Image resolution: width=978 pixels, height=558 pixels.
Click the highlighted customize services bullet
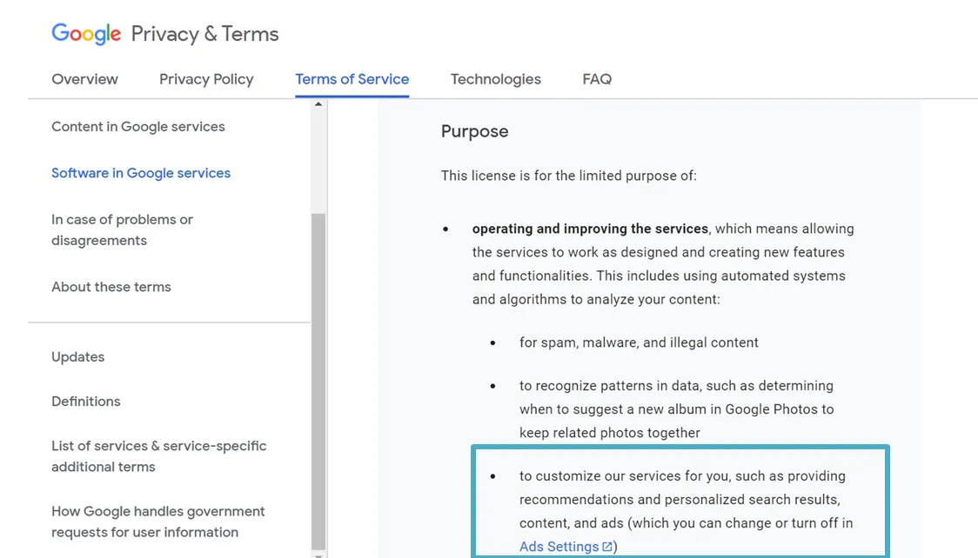pyautogui.click(x=680, y=501)
